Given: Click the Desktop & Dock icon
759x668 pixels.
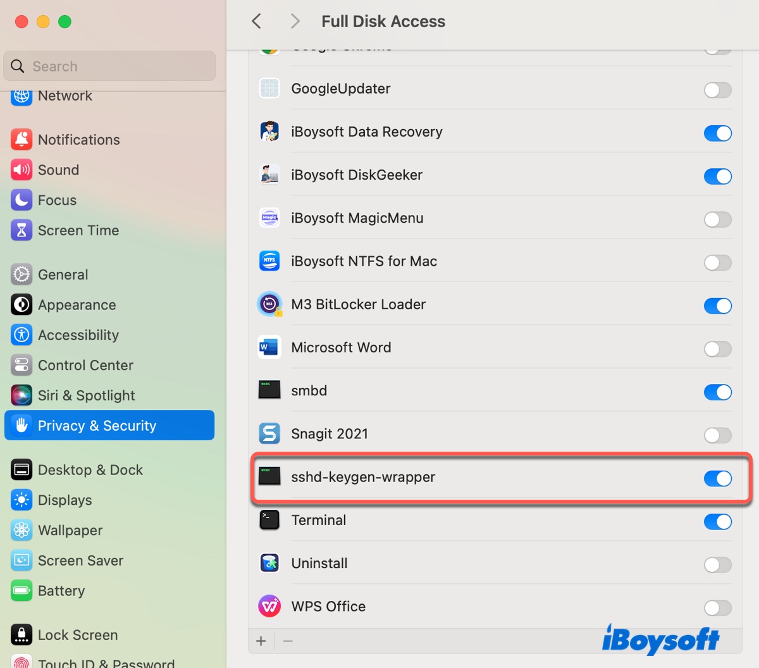Looking at the screenshot, I should tap(22, 470).
